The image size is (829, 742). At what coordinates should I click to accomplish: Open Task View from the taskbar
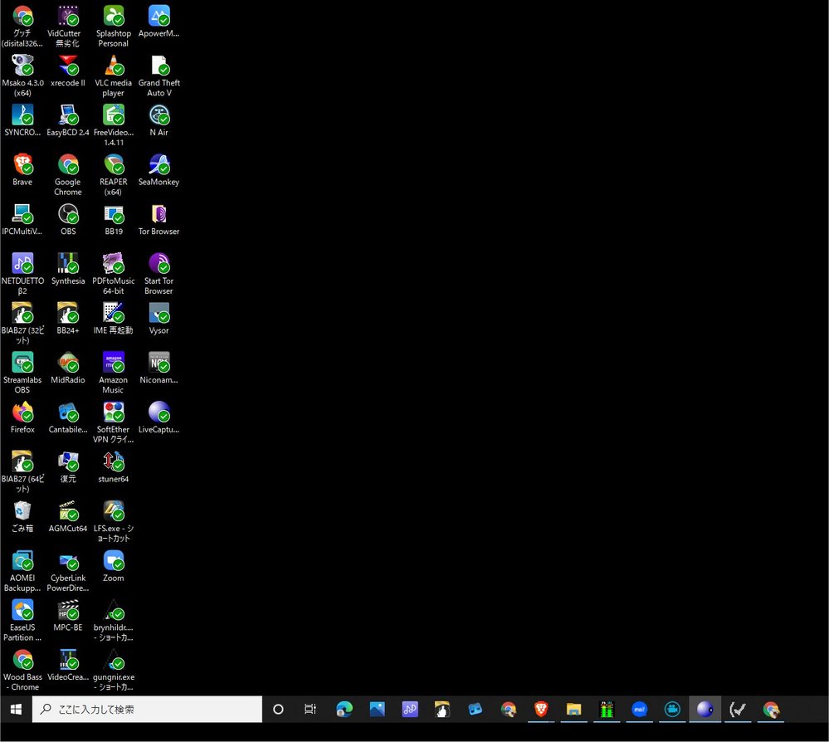click(310, 710)
